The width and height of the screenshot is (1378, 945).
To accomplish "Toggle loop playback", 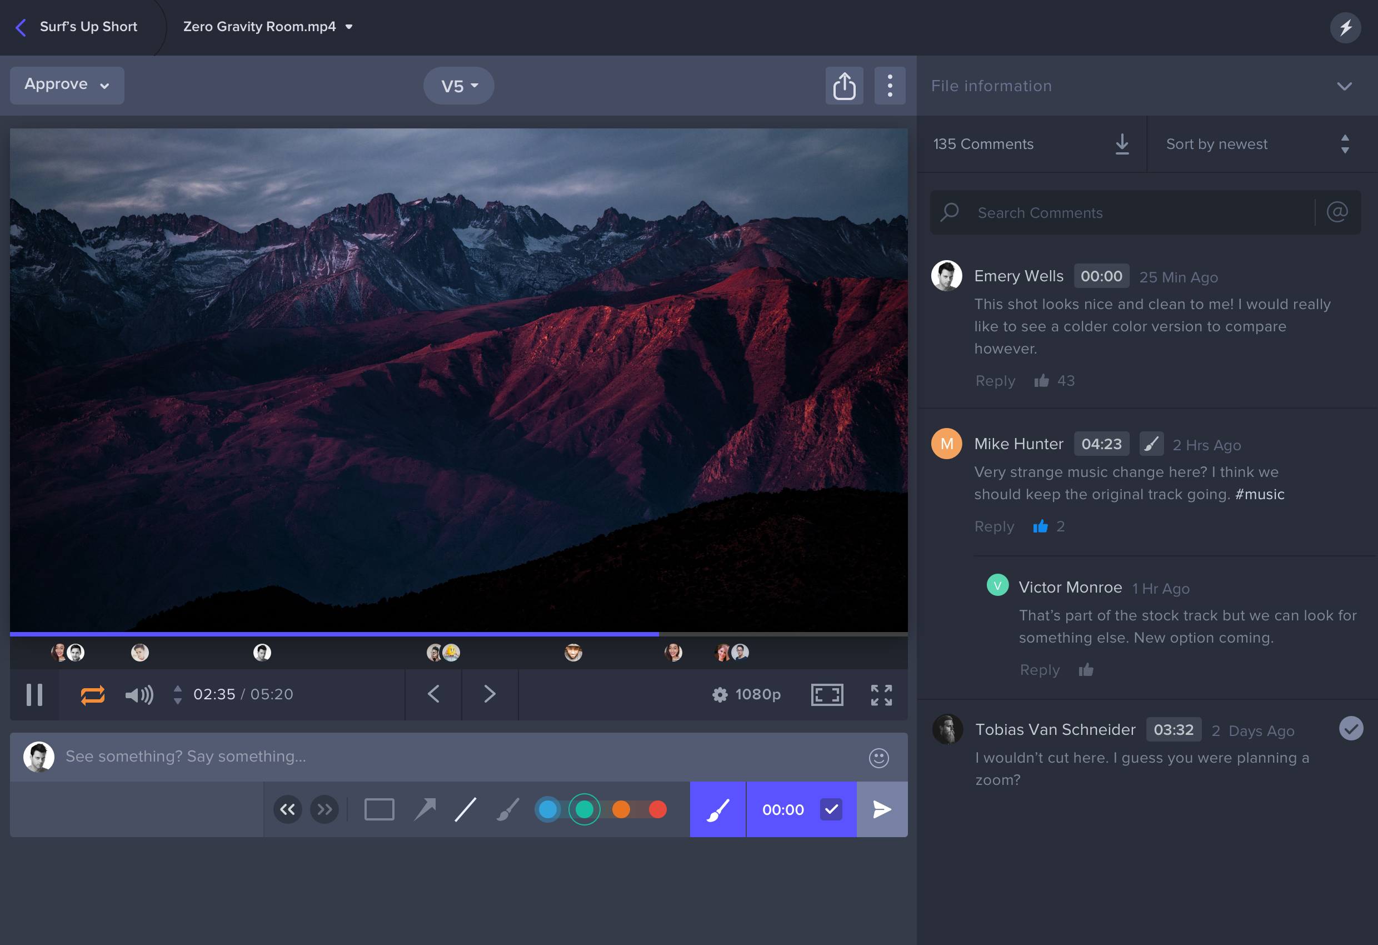I will [x=92, y=695].
